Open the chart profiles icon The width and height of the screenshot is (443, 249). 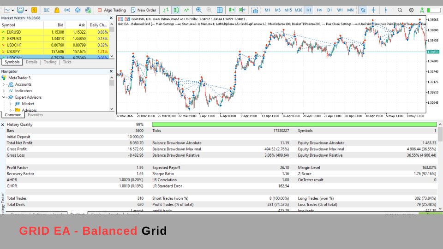pyautogui.click(x=20, y=10)
